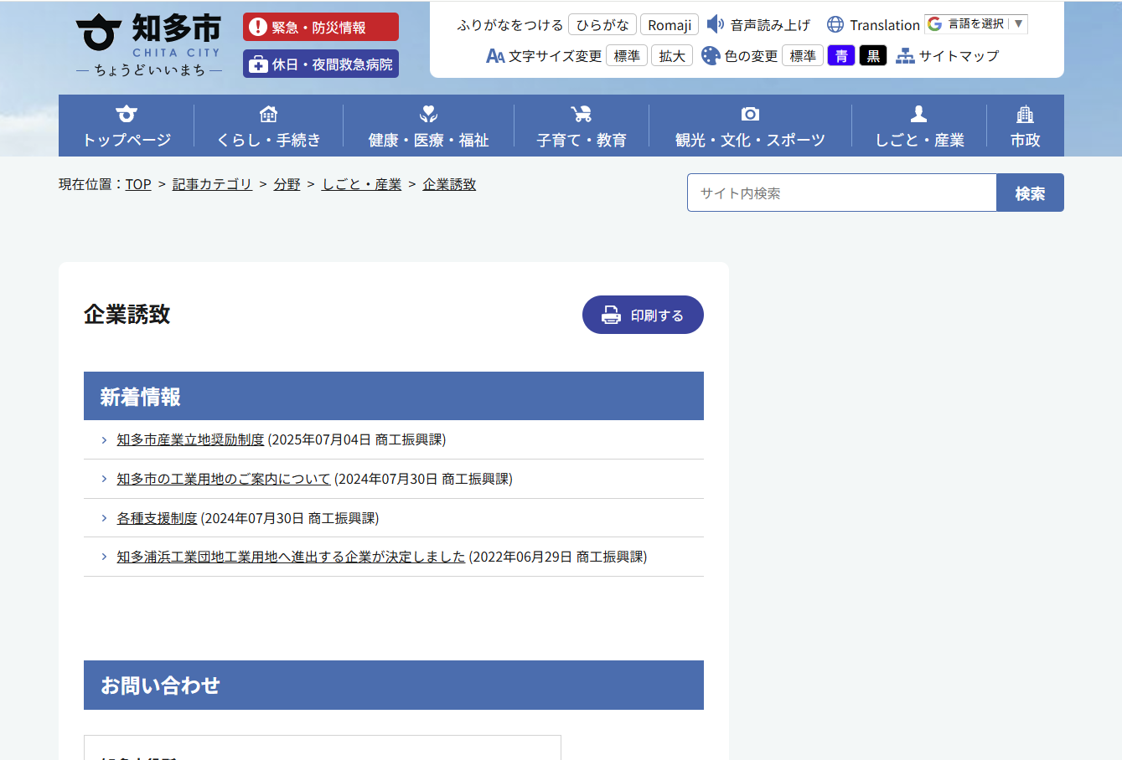Click the Chita City logo emblem
Viewport: 1122px width, 760px height.
[x=99, y=33]
